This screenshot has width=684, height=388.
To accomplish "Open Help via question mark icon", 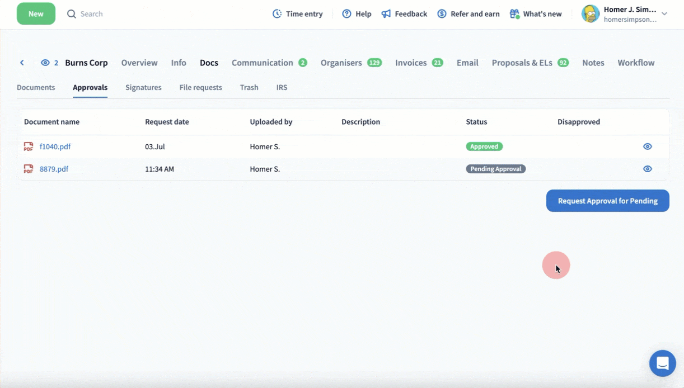I will (x=346, y=14).
